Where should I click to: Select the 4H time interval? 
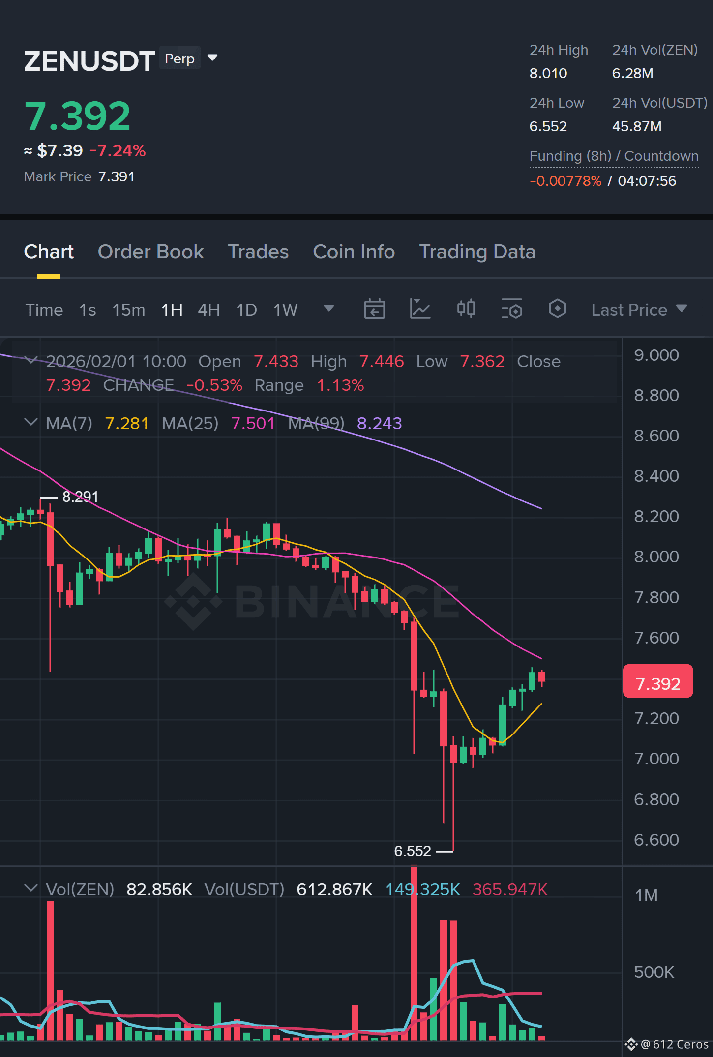pos(208,310)
